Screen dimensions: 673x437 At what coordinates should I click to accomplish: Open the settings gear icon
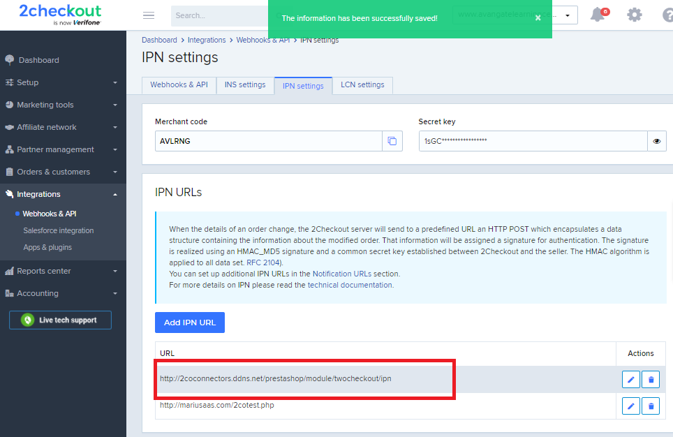[635, 15]
